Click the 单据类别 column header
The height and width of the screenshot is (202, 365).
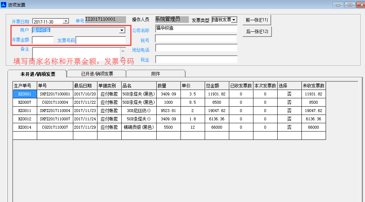click(x=109, y=86)
